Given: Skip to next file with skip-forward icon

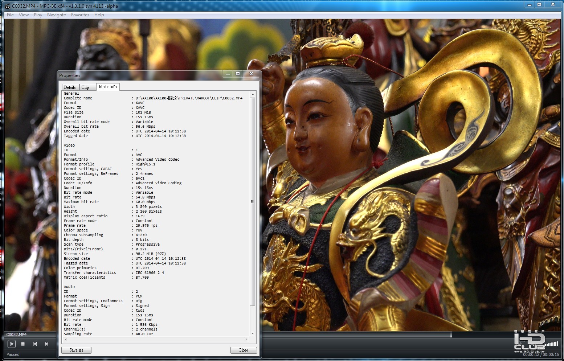Looking at the screenshot, I should coord(46,344).
